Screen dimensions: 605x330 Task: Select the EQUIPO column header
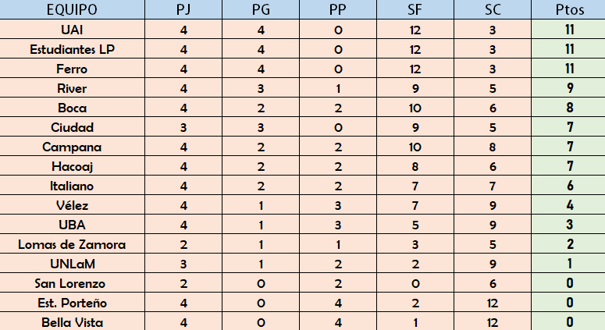click(x=72, y=9)
